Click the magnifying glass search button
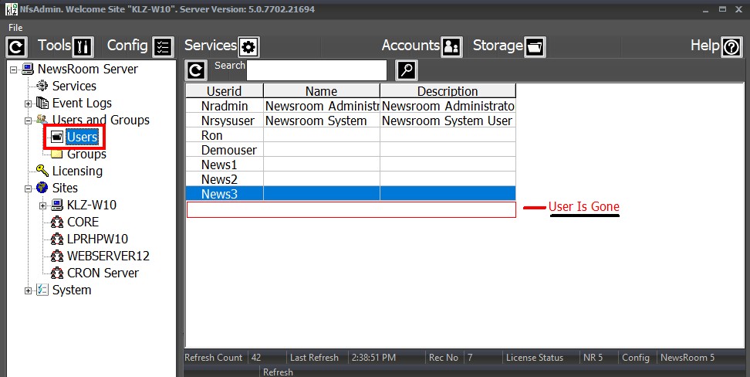The width and height of the screenshot is (750, 377). pos(407,70)
